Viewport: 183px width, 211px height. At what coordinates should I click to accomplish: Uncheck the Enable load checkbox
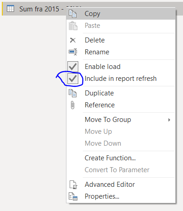(x=73, y=67)
